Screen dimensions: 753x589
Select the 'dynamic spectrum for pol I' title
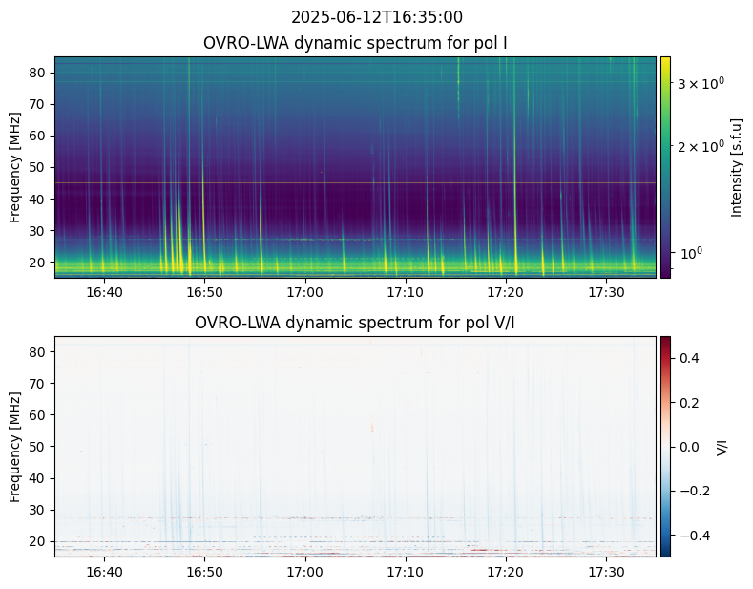click(355, 43)
